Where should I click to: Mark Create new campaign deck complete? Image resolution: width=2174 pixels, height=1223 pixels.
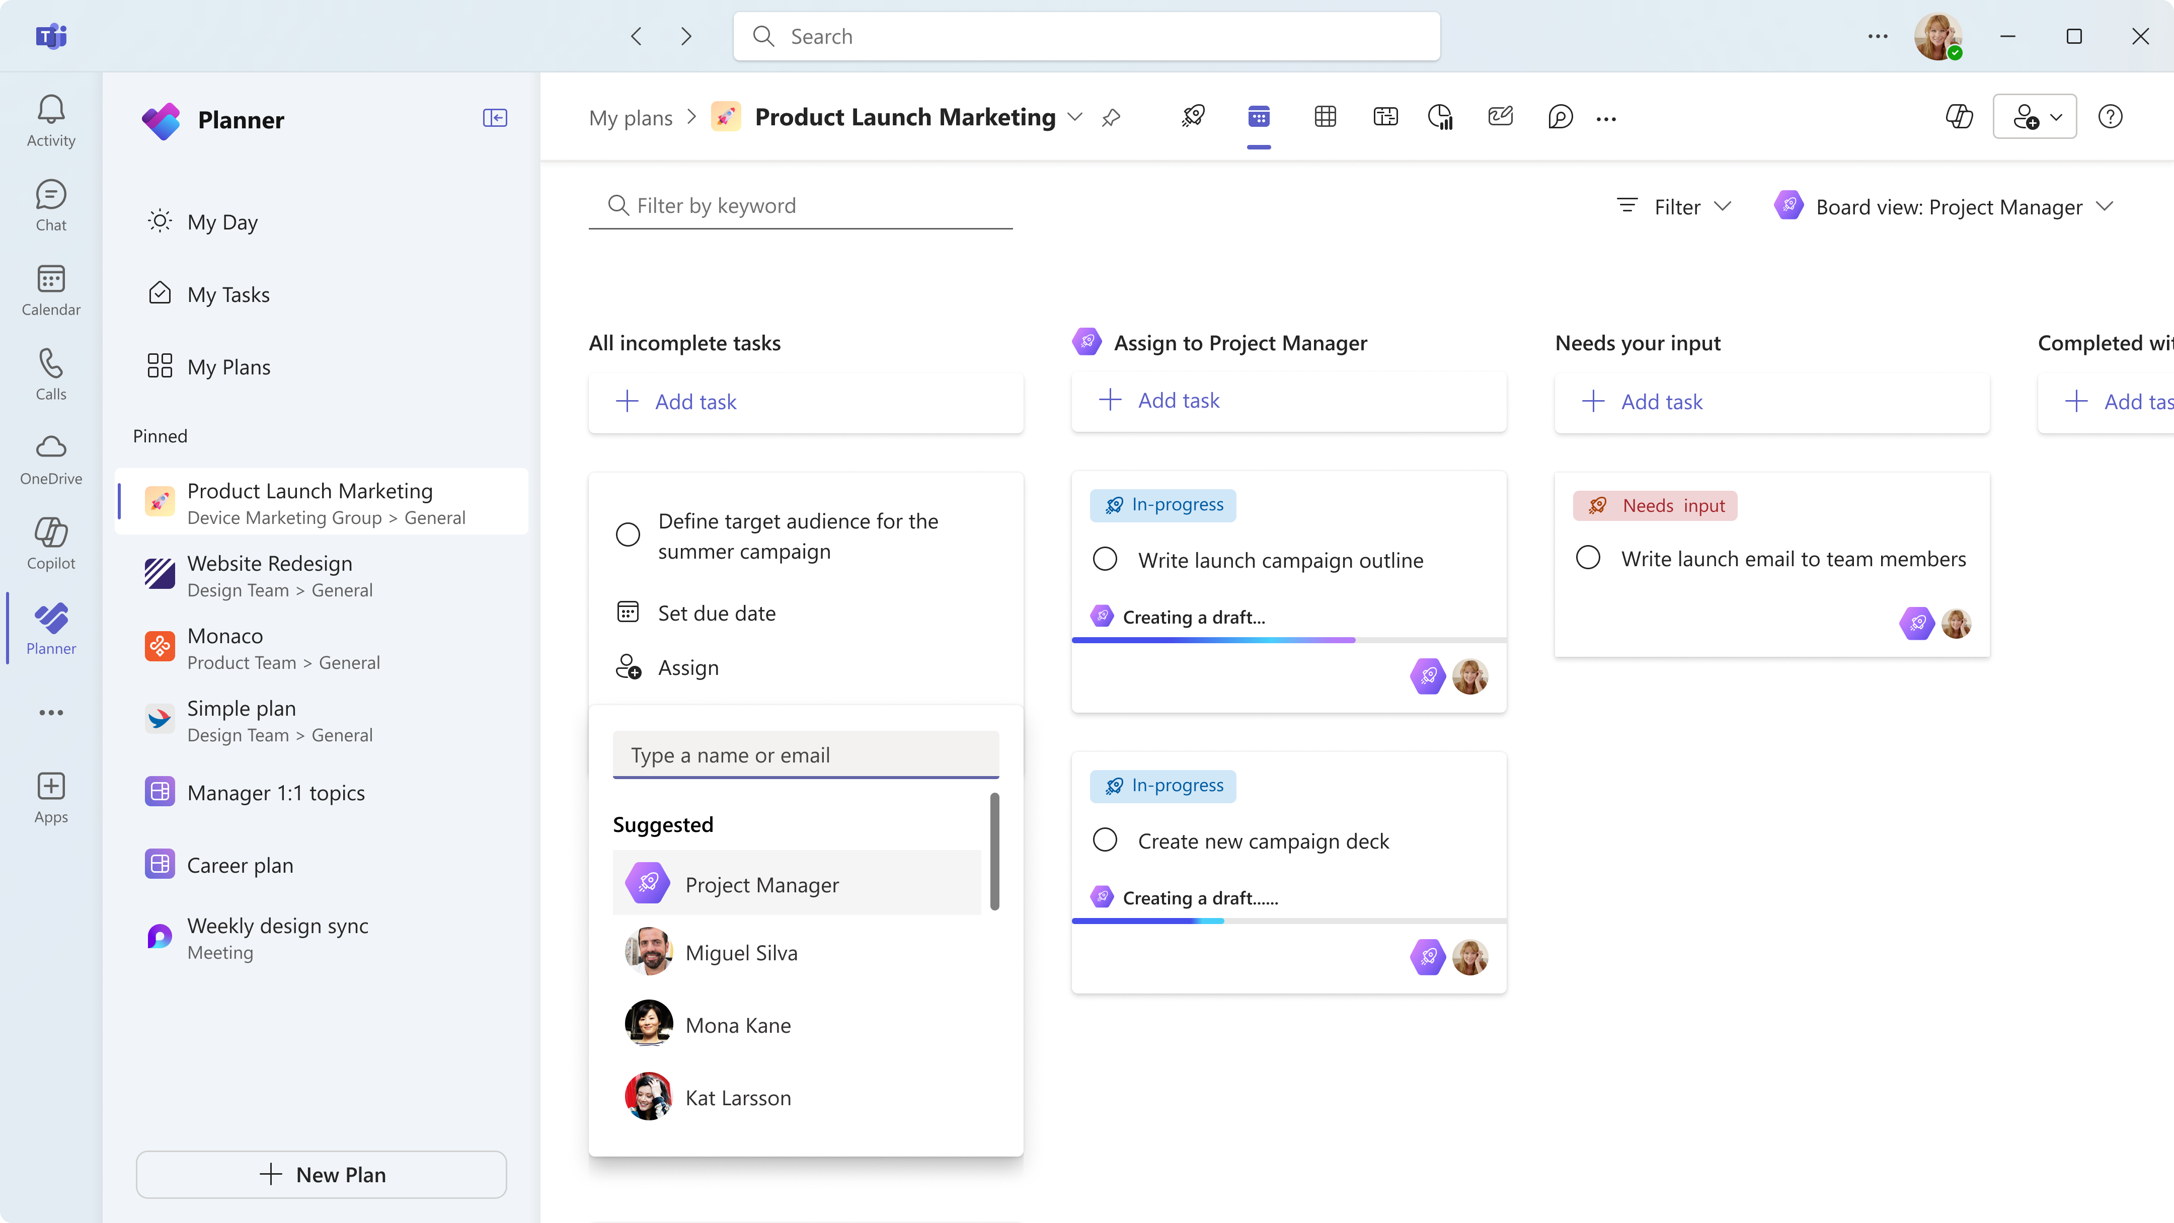[1105, 840]
